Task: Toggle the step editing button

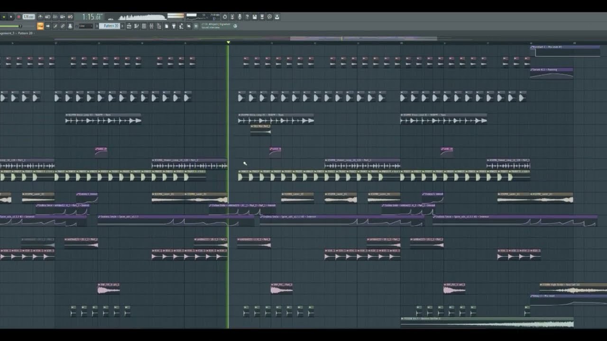Action: pyautogui.click(x=55, y=26)
